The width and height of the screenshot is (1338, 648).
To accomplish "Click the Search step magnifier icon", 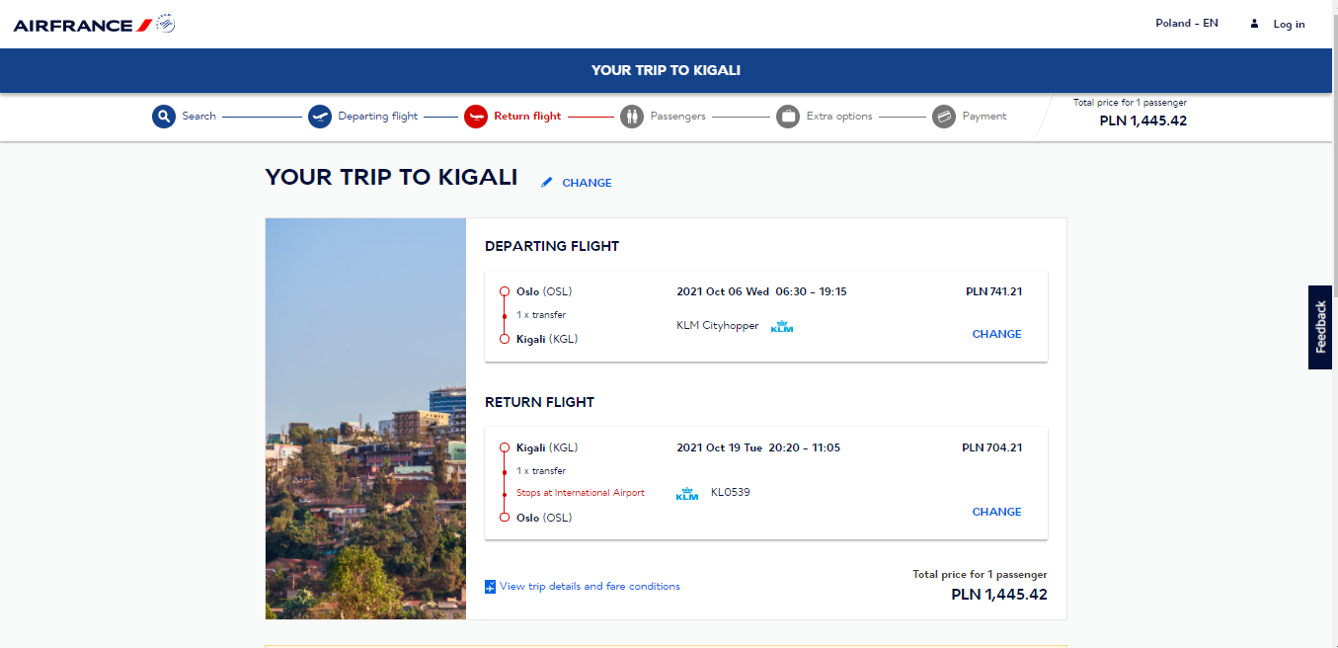I will pos(163,117).
